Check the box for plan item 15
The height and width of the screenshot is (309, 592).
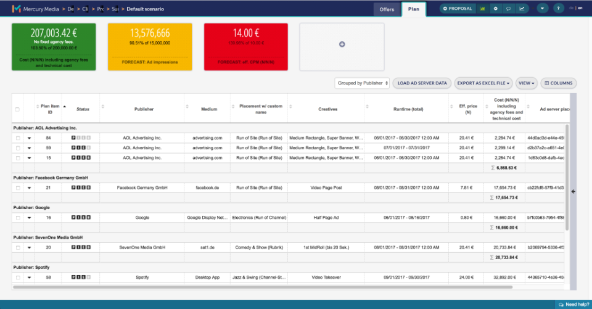[18, 158]
